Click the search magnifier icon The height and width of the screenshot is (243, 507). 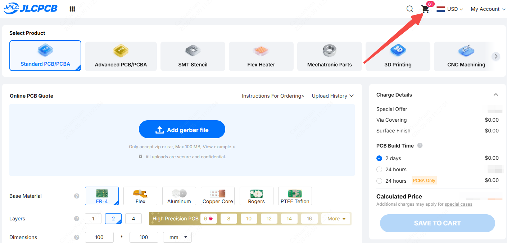[x=410, y=9]
